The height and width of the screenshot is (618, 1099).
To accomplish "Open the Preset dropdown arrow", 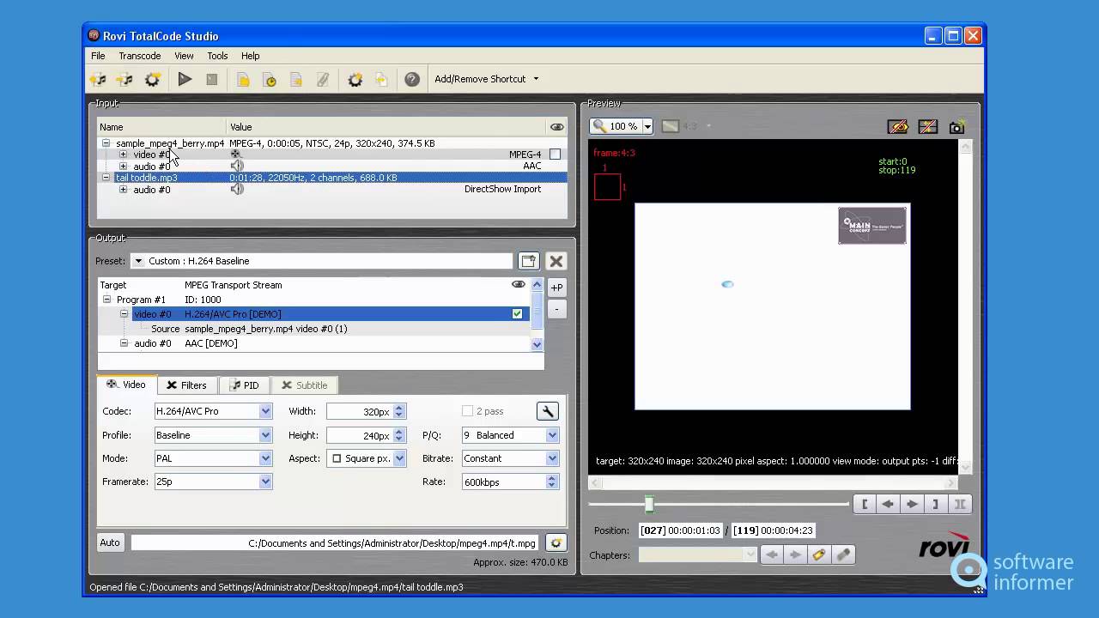I will click(138, 261).
